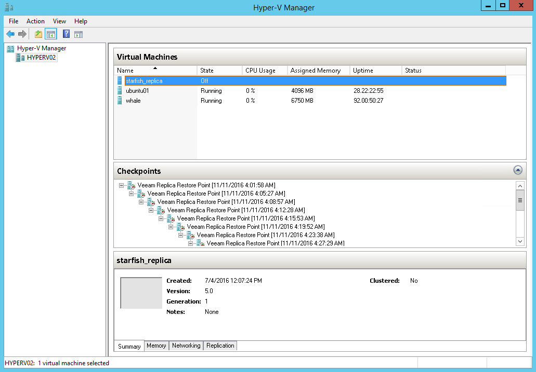Viewport: 536px width, 372px height.
Task: Select restore point labeled 4:23:38 AM
Action: point(266,235)
